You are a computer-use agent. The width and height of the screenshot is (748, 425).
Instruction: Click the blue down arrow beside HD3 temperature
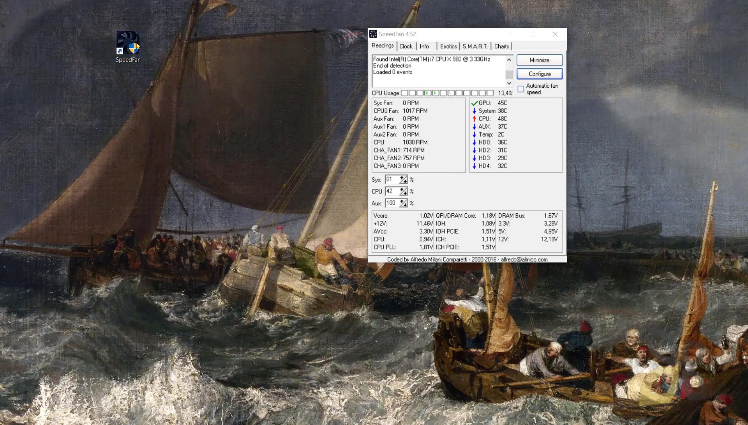(x=475, y=158)
